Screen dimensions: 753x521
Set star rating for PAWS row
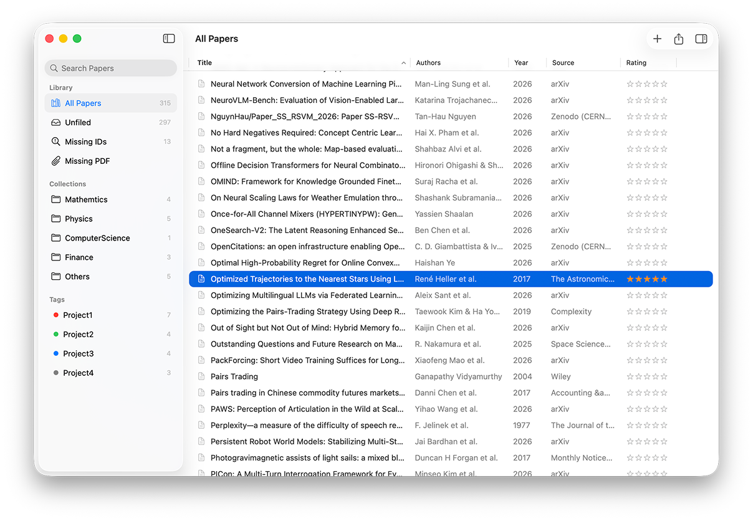tap(647, 409)
